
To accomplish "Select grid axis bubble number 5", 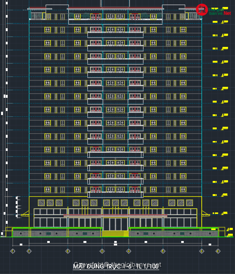I will pyautogui.click(x=163, y=251).
